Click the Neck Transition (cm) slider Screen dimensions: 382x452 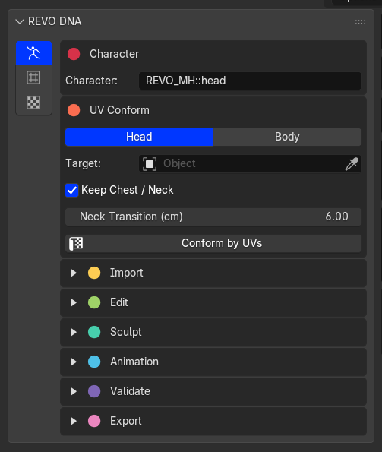(x=213, y=217)
